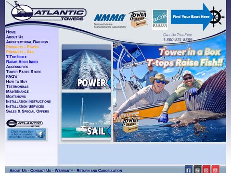The width and height of the screenshot is (231, 173).
Task: Open How to Buy page
Action: (x=16, y=82)
